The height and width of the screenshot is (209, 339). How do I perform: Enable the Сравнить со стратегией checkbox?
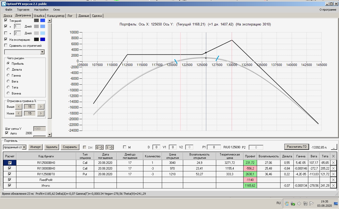(x=6, y=46)
